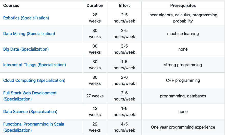Visit the Internet of Things (Specialization) link
Screen dimensions: 225x135
(34, 65)
